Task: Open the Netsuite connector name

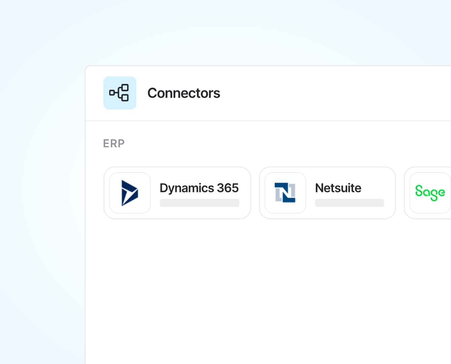Action: (x=338, y=188)
